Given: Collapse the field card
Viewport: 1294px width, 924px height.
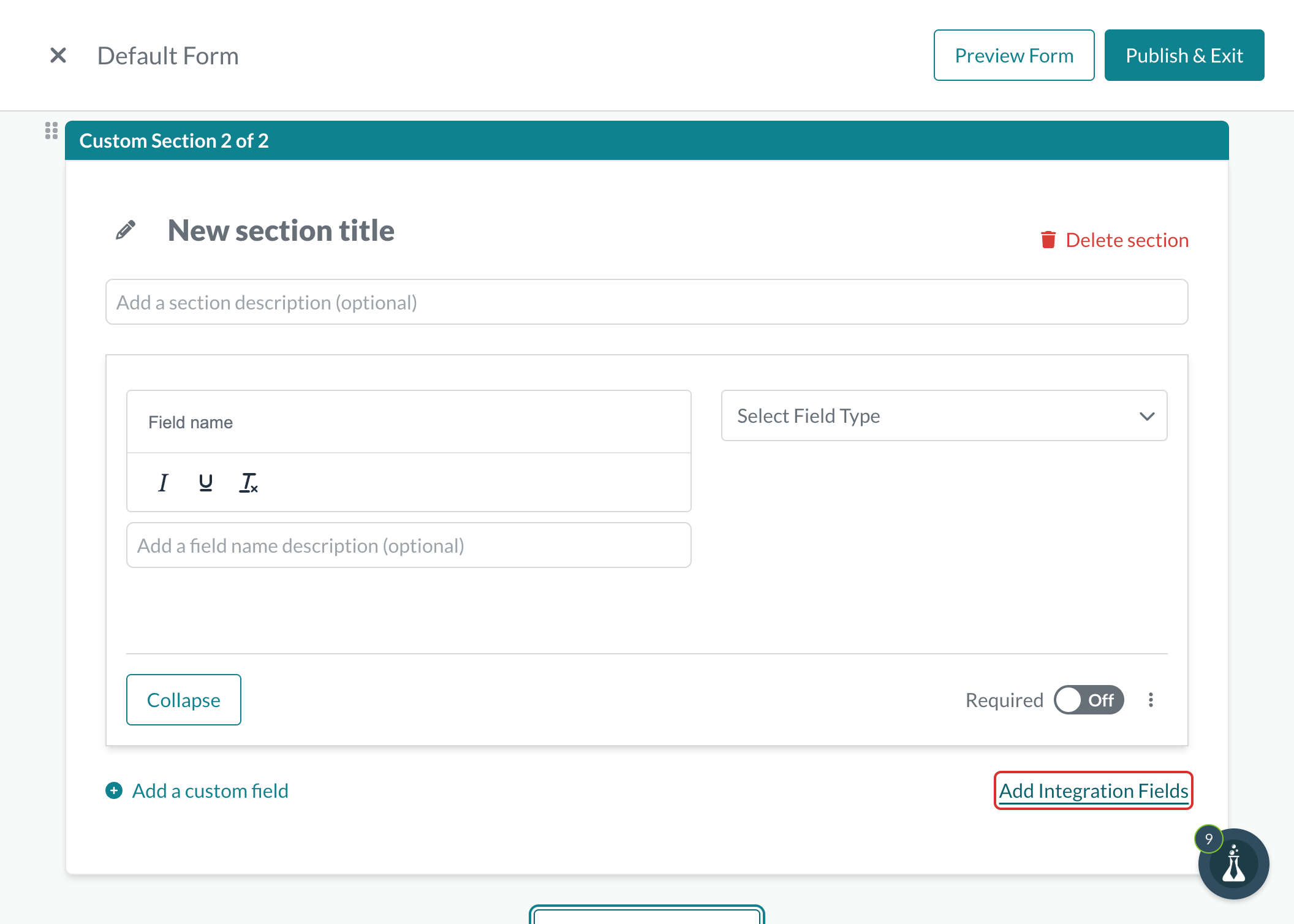Looking at the screenshot, I should [184, 700].
